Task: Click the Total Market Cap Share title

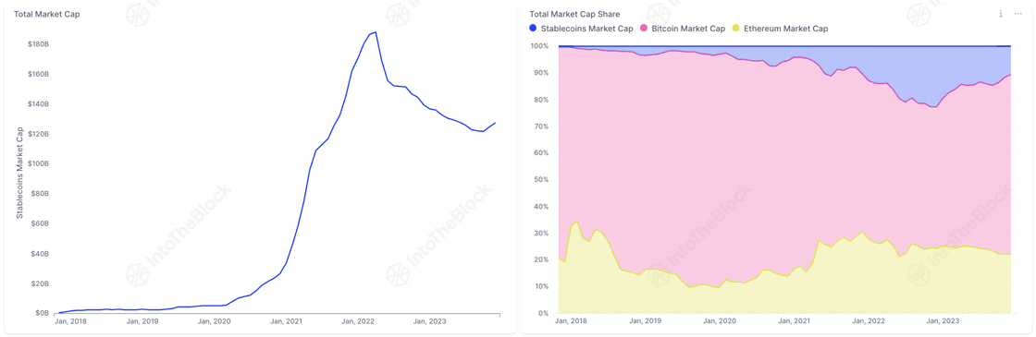Action: pyautogui.click(x=574, y=14)
